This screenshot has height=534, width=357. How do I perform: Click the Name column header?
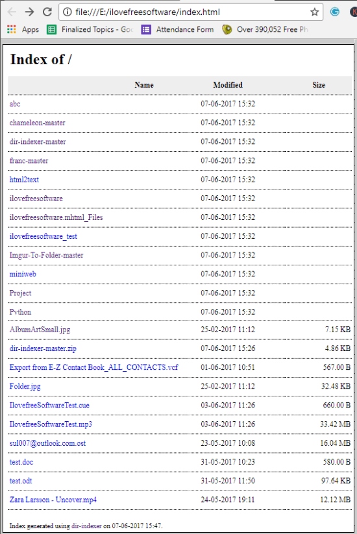point(144,85)
